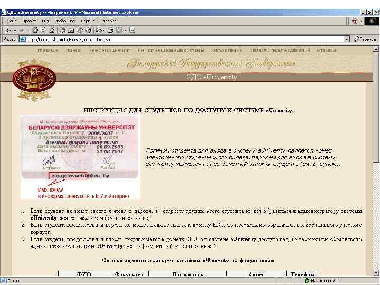This screenshot has width=380, height=285.
Task: Open the ОБЪЯВЛЕНИЯ navigation link
Action: click(227, 51)
